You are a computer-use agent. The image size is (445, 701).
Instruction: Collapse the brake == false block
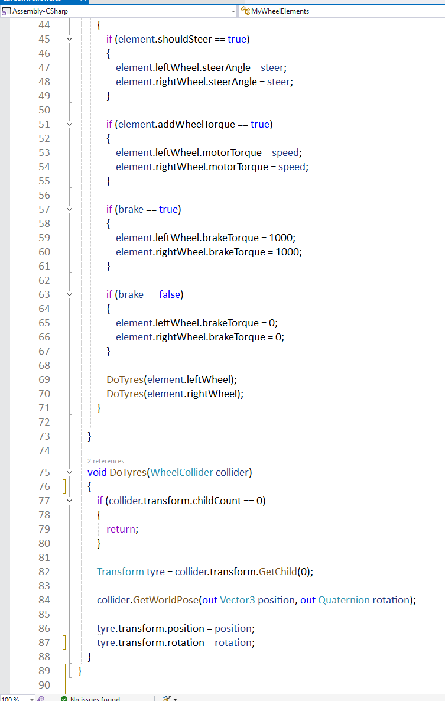coord(70,294)
